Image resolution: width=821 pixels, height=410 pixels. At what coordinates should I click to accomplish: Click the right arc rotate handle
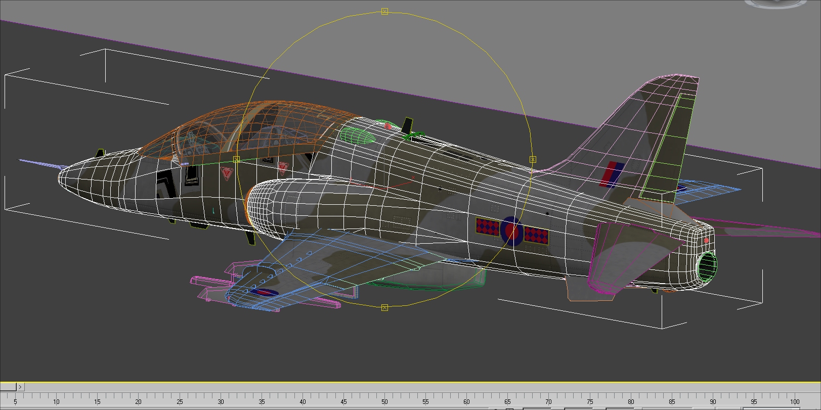pos(533,159)
